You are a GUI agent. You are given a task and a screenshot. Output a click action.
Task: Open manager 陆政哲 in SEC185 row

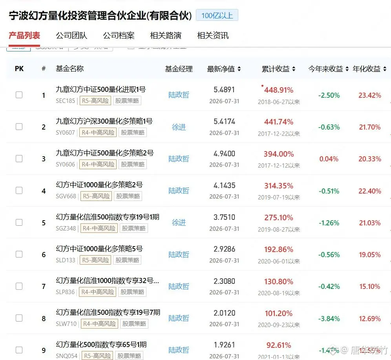click(x=179, y=95)
